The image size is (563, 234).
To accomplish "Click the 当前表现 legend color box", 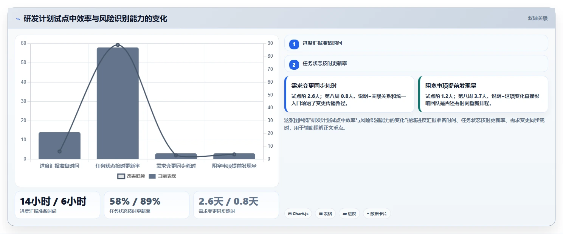I will coord(152,176).
